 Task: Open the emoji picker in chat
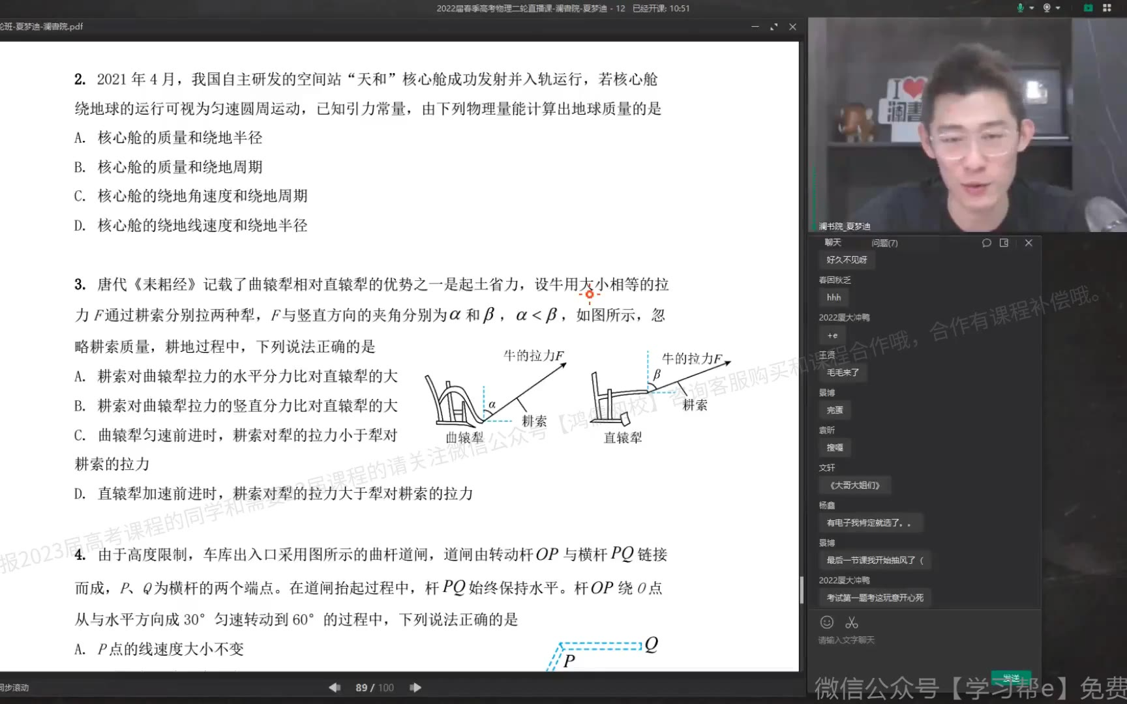coord(827,623)
